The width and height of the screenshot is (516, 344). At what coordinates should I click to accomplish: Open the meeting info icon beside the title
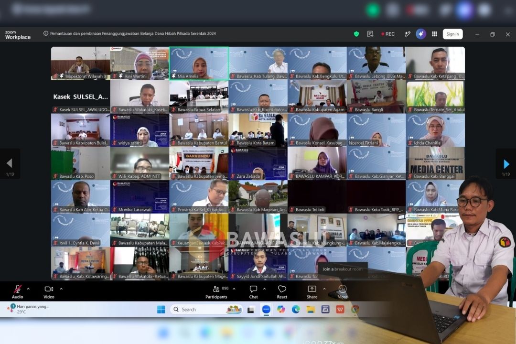click(x=46, y=33)
